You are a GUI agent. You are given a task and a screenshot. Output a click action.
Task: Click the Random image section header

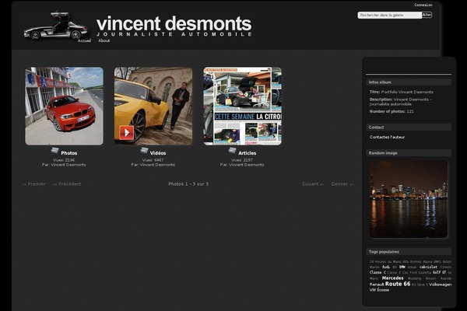409,153
